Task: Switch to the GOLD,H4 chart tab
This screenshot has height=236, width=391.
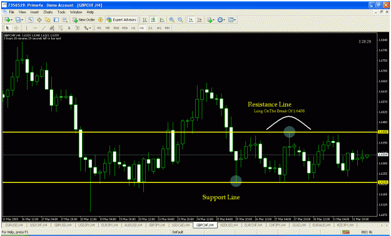Action: [299, 225]
